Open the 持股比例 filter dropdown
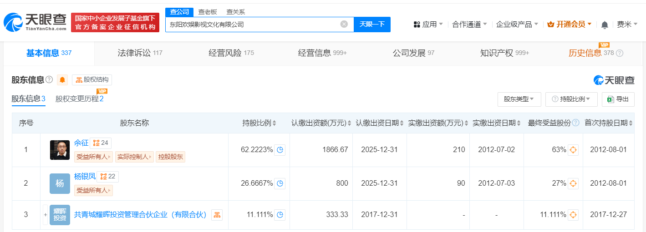The image size is (646, 232). pos(571,99)
